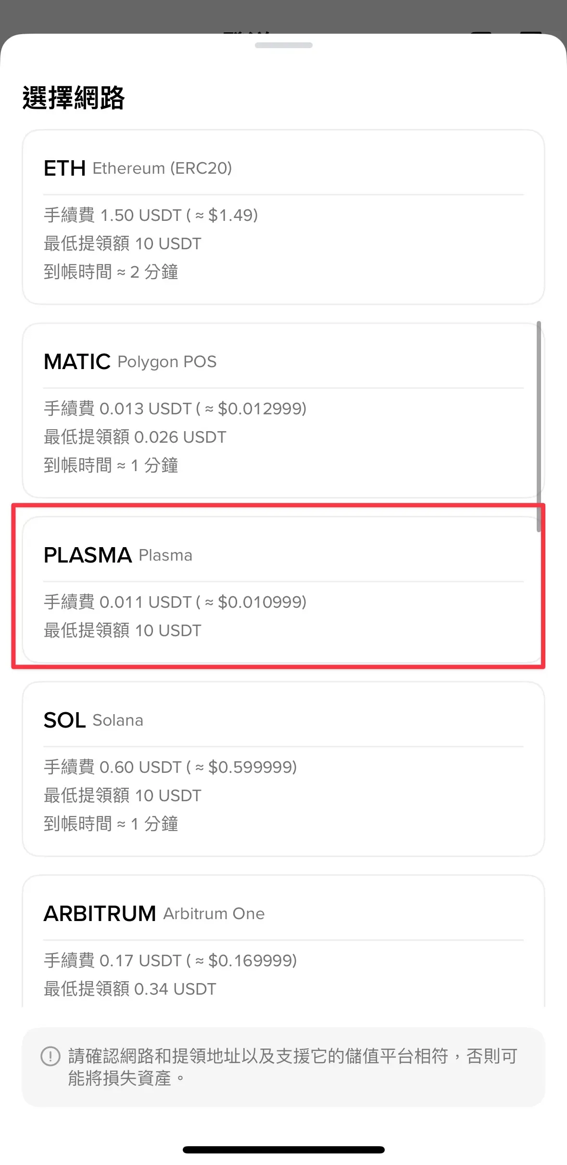The height and width of the screenshot is (1165, 567).
Task: Select the ETH Ethereum (ERC20) network card
Action: [x=283, y=217]
